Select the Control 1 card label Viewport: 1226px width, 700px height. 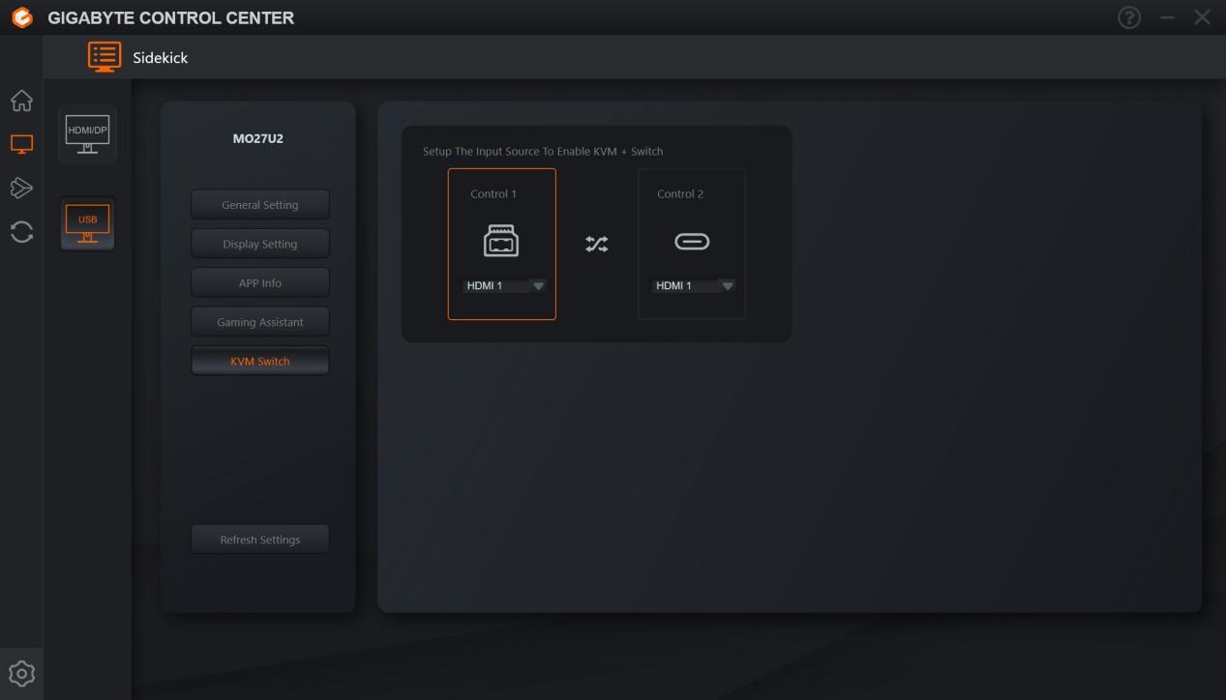[493, 194]
